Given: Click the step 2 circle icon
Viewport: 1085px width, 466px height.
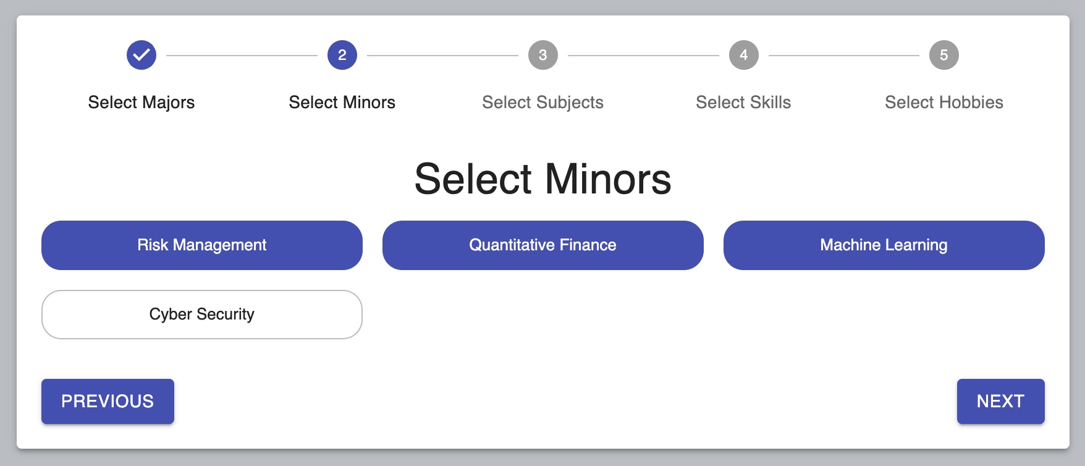Looking at the screenshot, I should pos(342,55).
